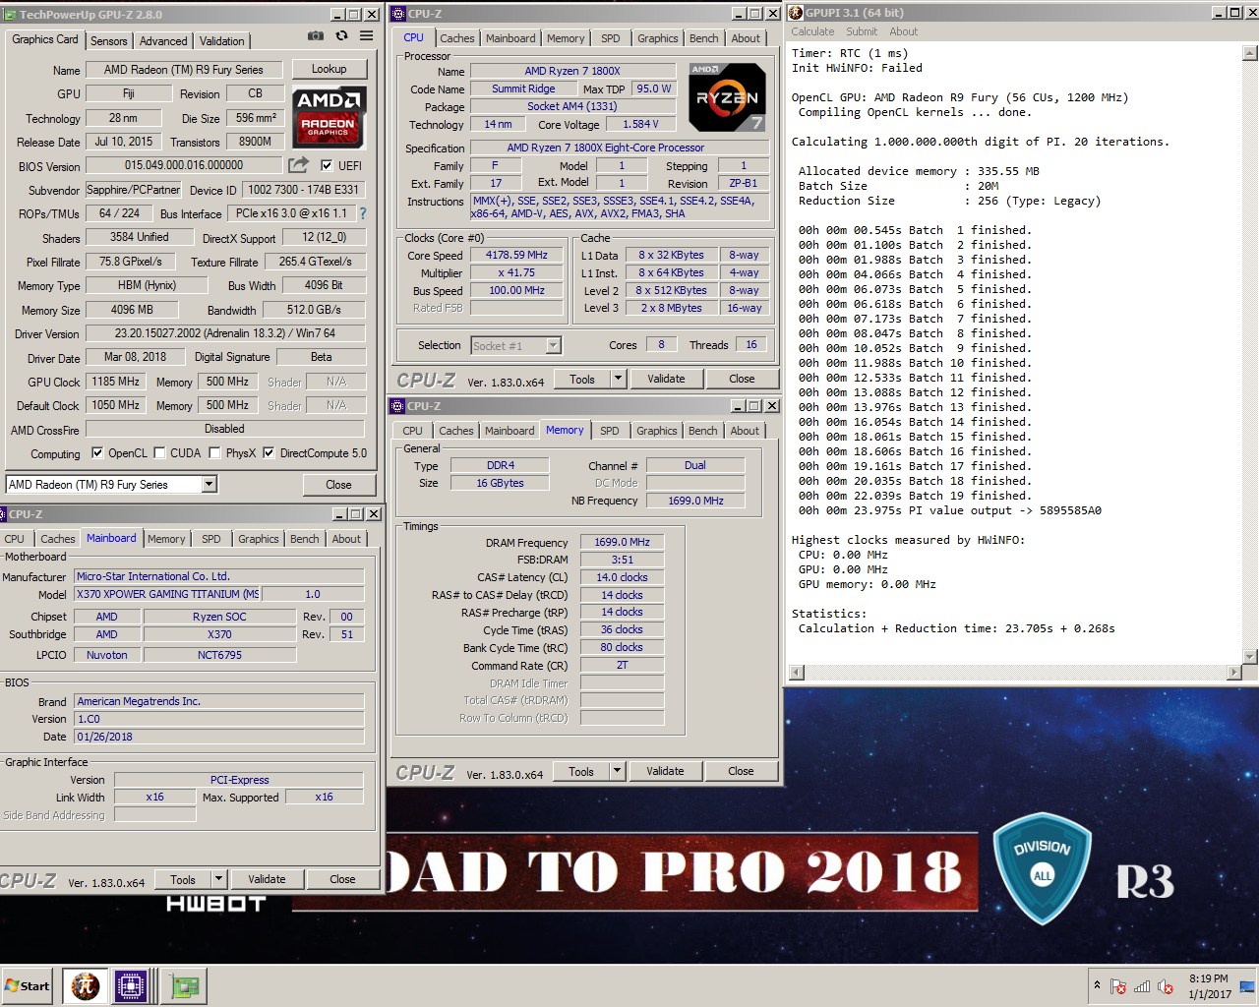Open the GPUPI Submit menu
Viewport: 1259px width, 1007px height.
click(862, 31)
